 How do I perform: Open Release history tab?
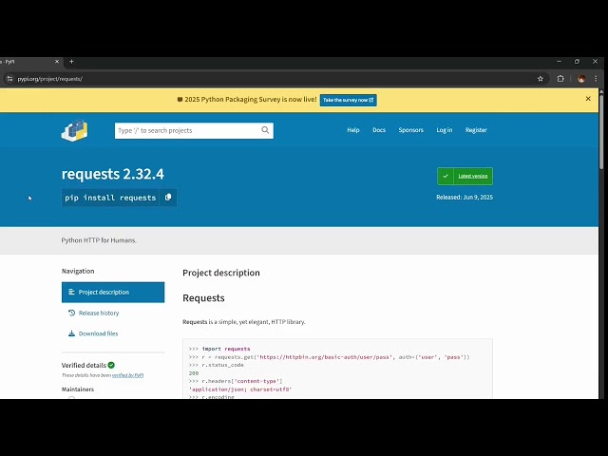click(99, 313)
